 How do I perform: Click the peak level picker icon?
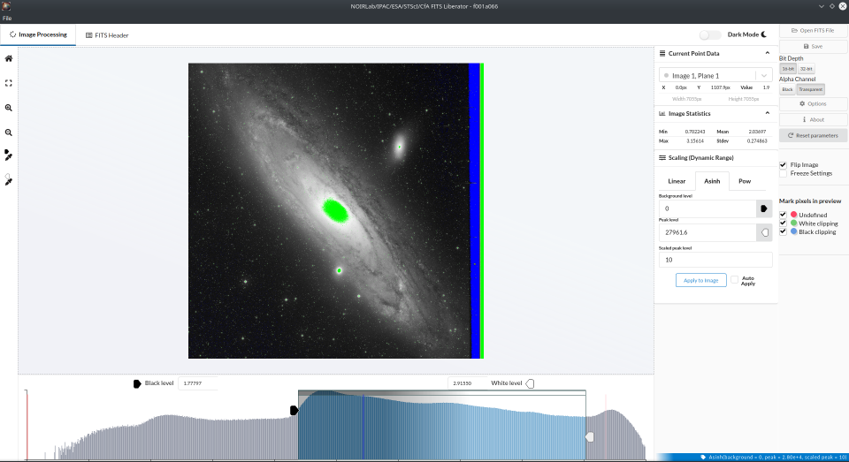[764, 232]
